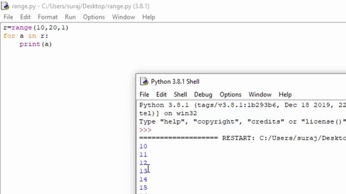Open File menu in range.py editor
This screenshot has height=194, width=346.
click(9, 17)
